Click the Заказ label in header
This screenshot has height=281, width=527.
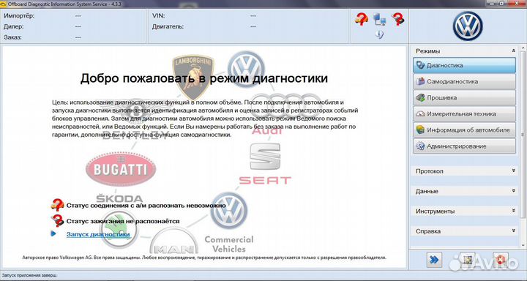click(x=12, y=37)
